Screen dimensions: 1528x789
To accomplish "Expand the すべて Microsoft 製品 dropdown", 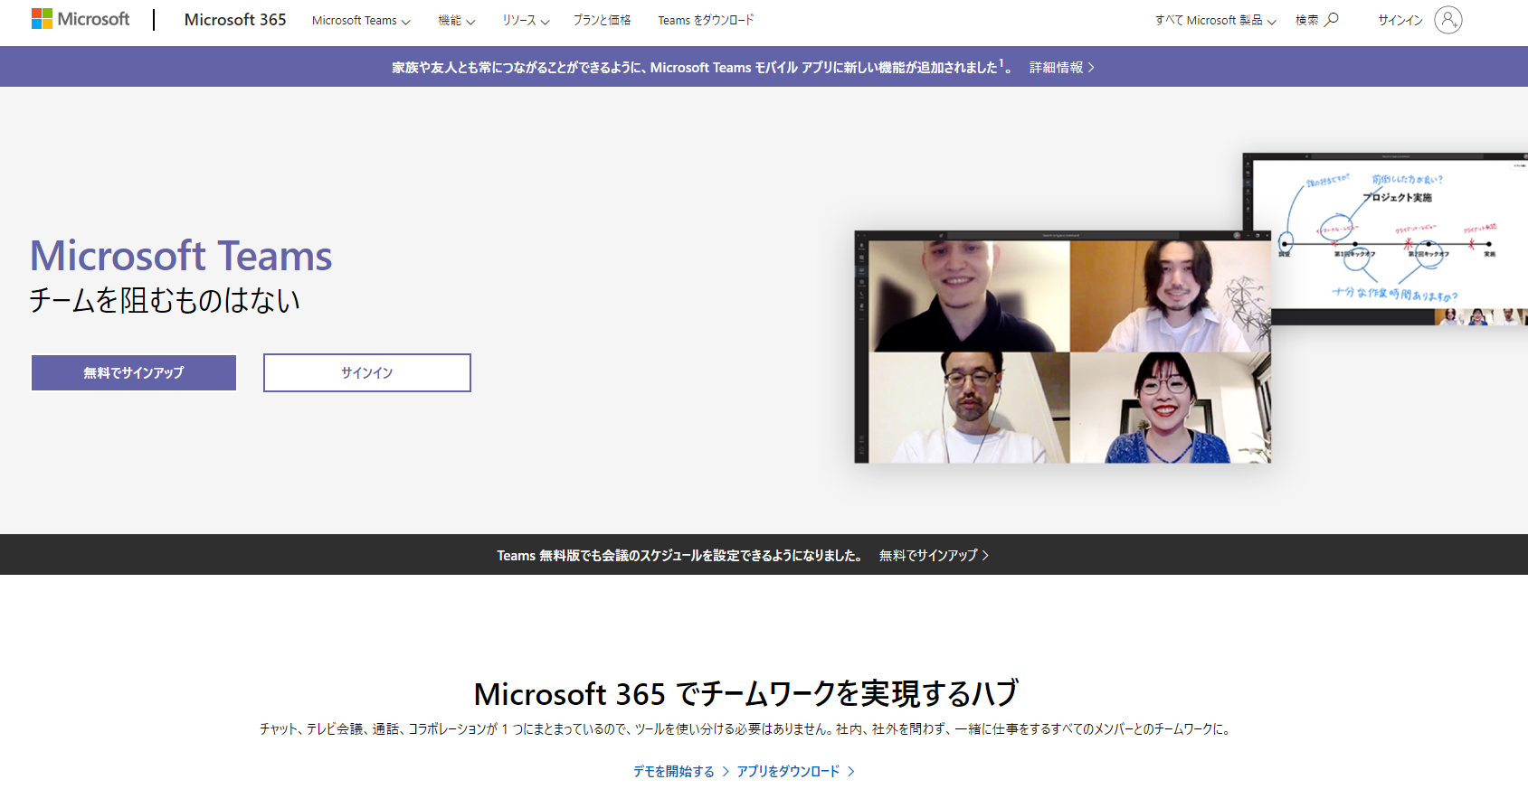I will pos(1215,20).
